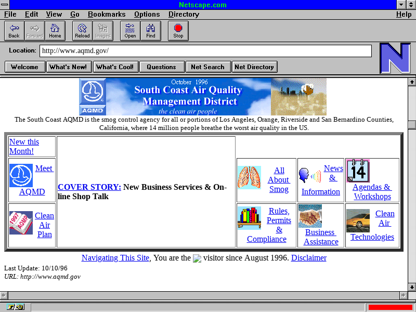
Task: Click the Net Search button
Action: [207, 67]
